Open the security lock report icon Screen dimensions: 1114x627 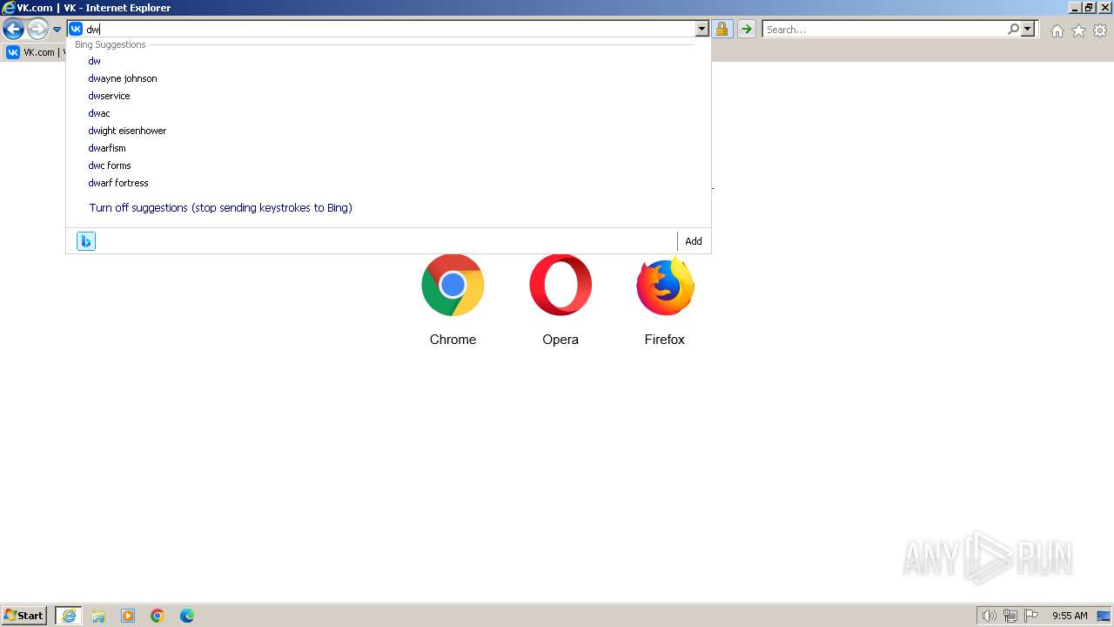(721, 29)
